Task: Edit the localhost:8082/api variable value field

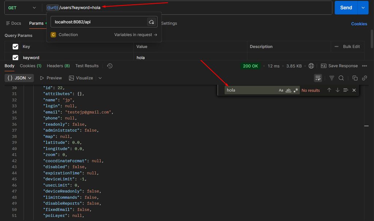Action: click(x=99, y=22)
